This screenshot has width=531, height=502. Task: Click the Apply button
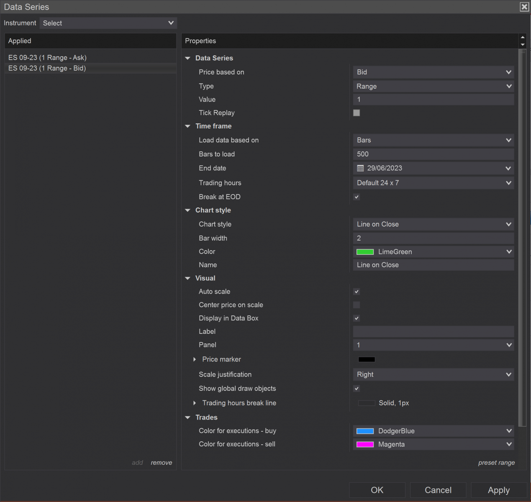tap(499, 490)
